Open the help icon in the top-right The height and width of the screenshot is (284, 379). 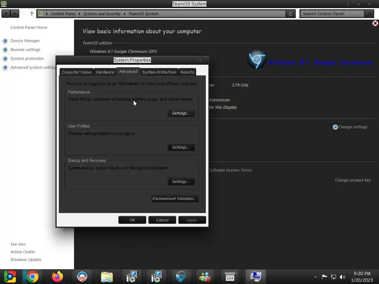pos(375,23)
